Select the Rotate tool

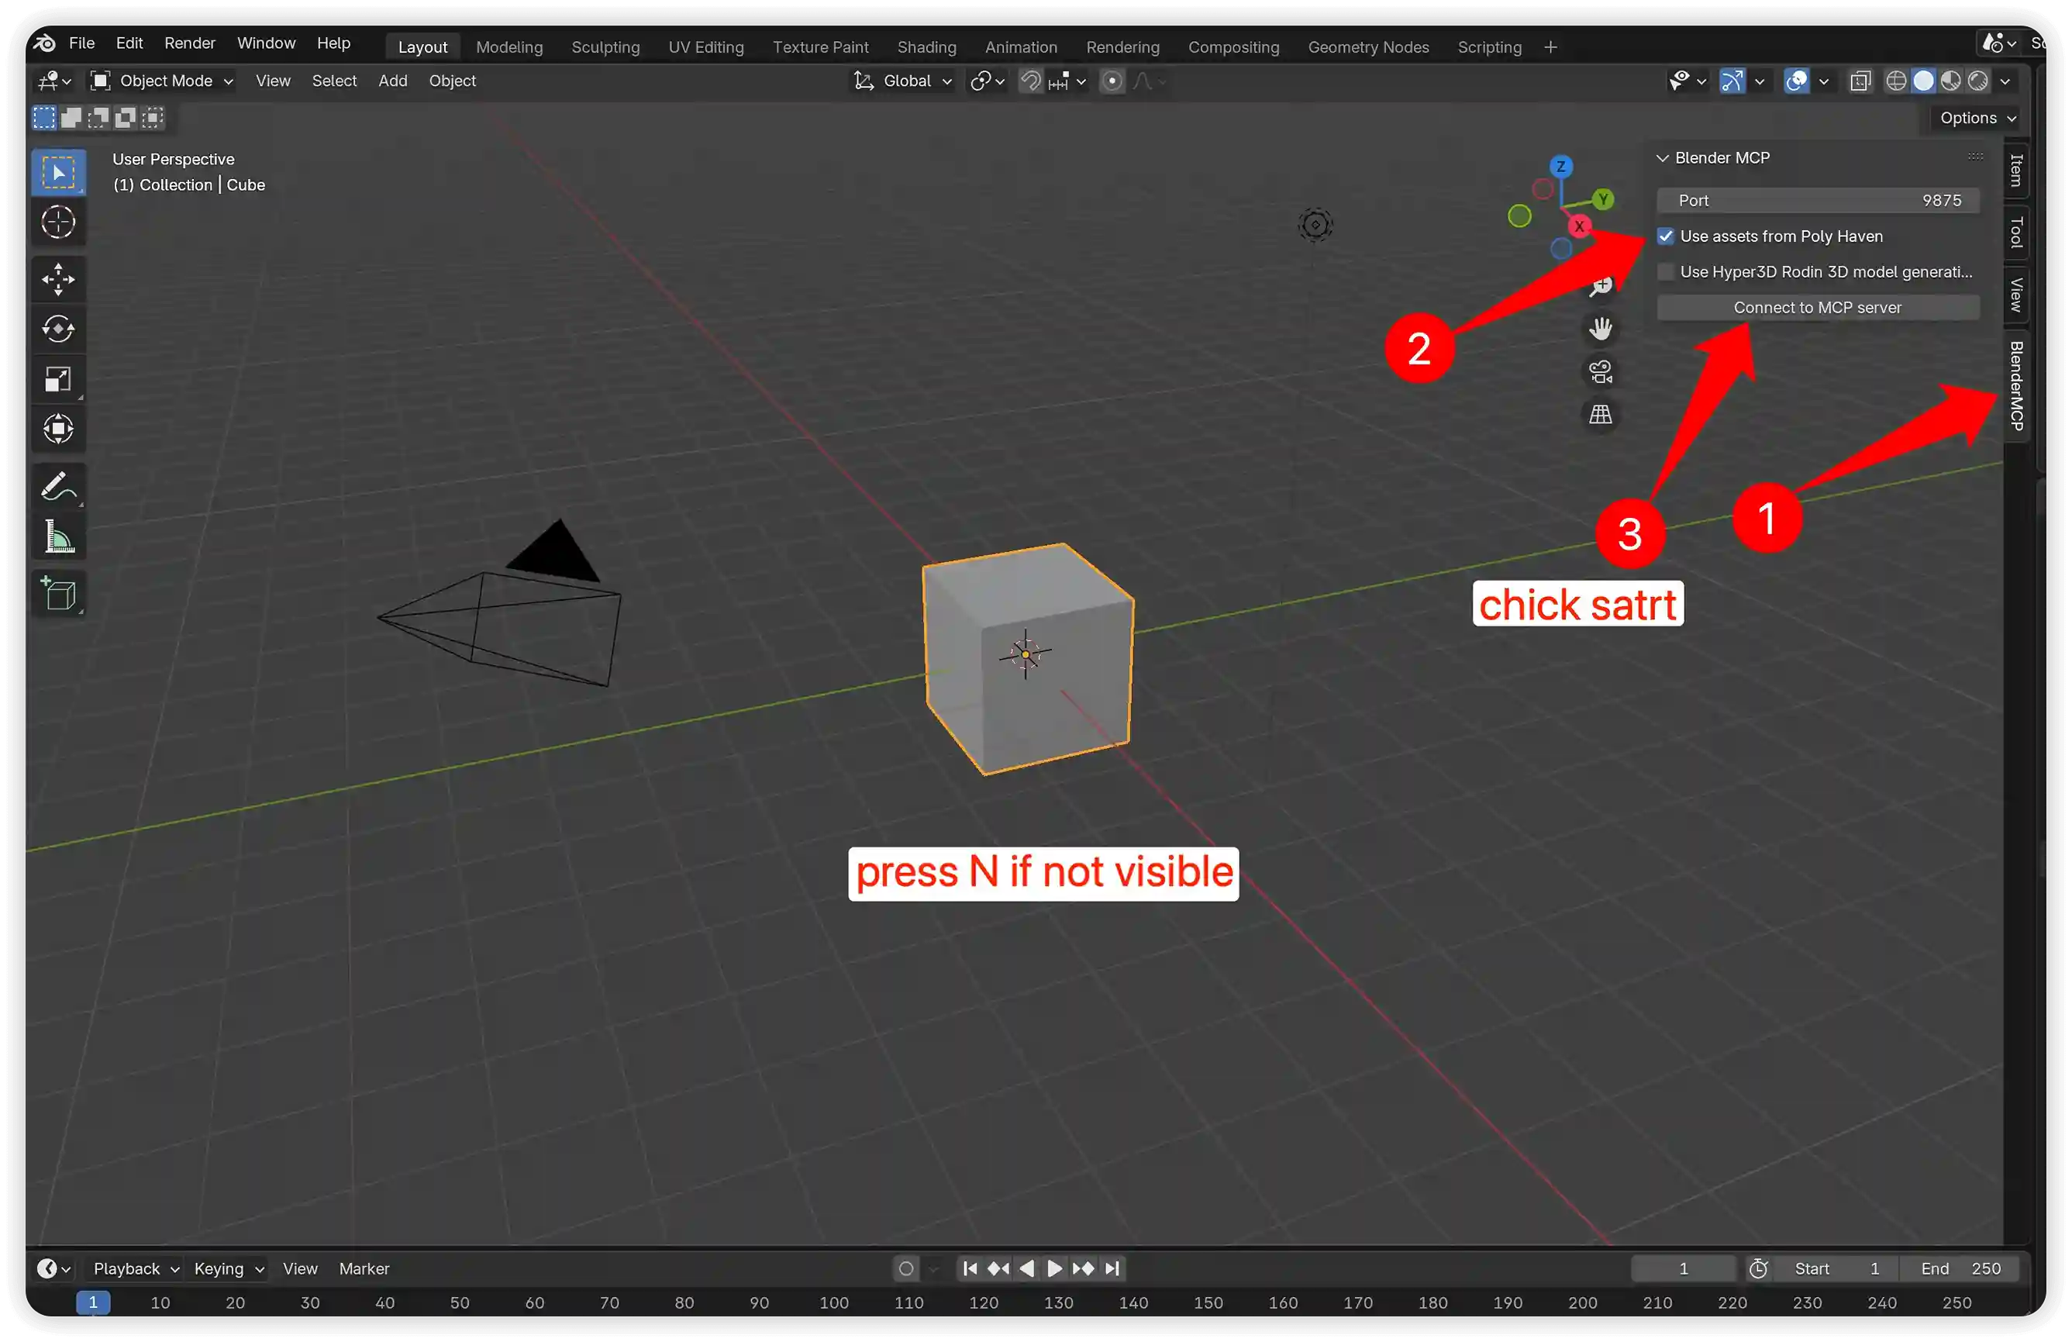coord(58,329)
